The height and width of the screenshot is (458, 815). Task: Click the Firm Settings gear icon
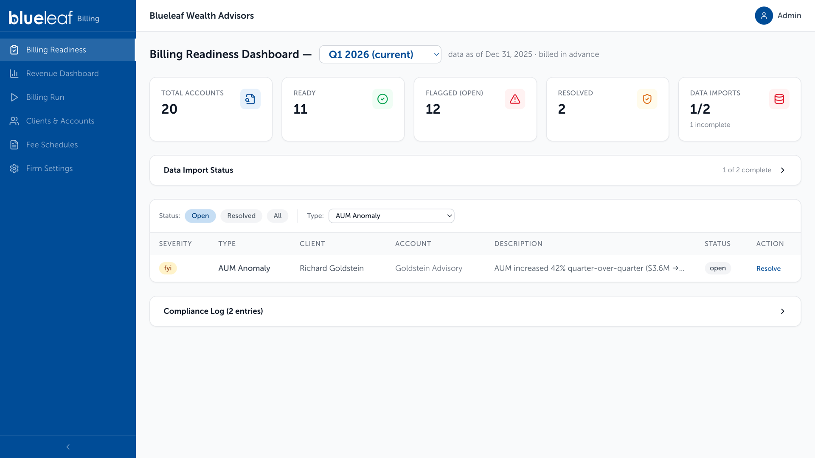[14, 168]
